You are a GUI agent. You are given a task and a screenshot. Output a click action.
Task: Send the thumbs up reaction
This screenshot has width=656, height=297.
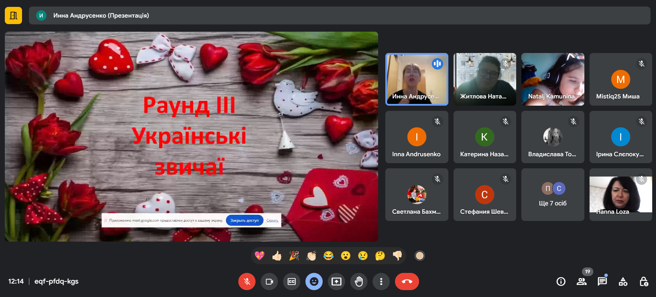click(x=277, y=256)
